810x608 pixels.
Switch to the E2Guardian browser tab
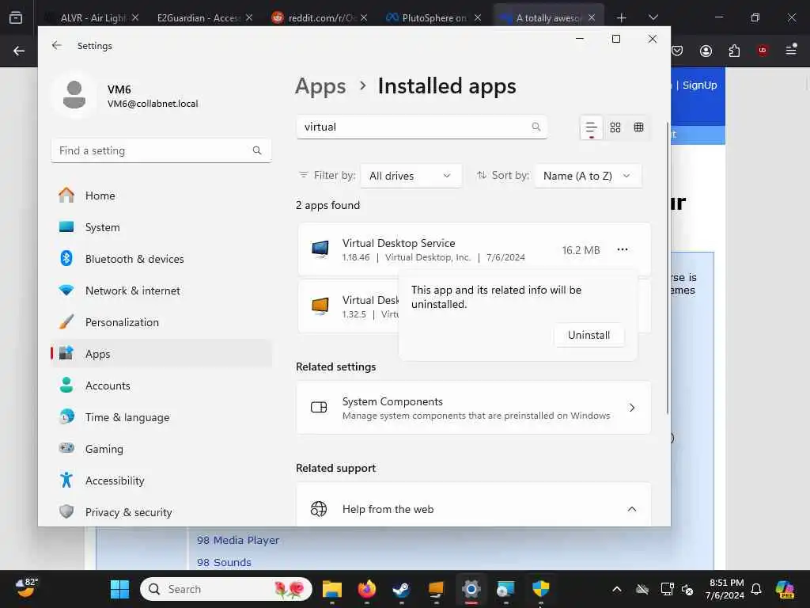click(x=199, y=17)
